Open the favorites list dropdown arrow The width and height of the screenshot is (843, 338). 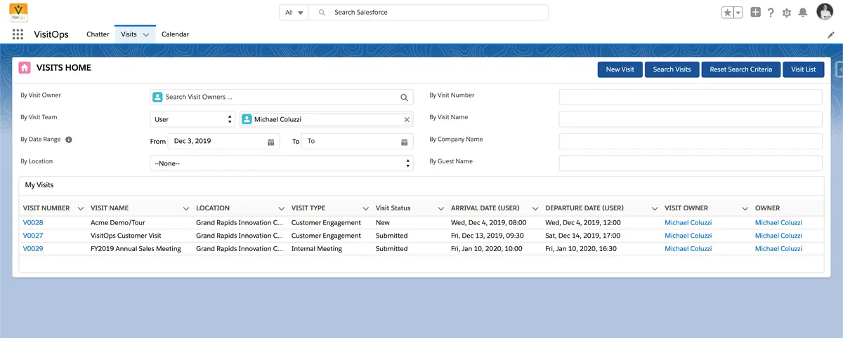(x=738, y=13)
